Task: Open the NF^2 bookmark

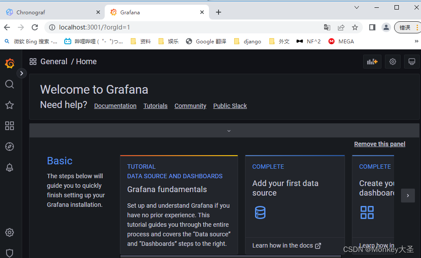Action: 308,42
